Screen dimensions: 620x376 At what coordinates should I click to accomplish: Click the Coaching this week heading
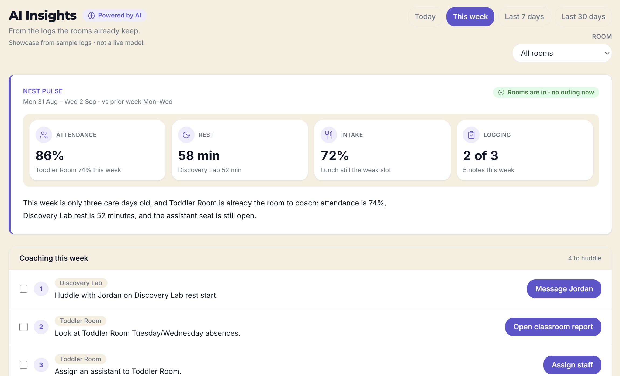pyautogui.click(x=54, y=258)
